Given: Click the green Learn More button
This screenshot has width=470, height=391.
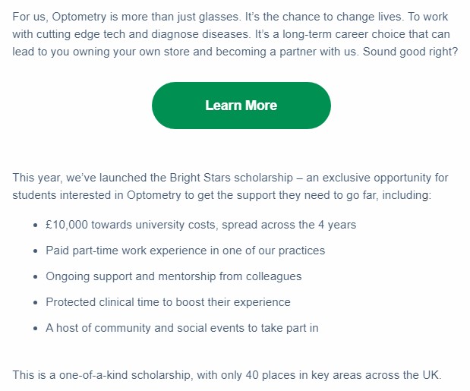Looking at the screenshot, I should (241, 106).
